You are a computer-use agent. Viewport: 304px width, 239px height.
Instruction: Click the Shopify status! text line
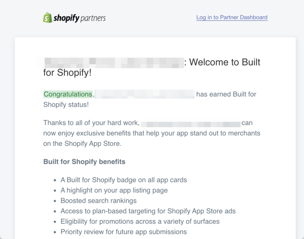(66, 105)
